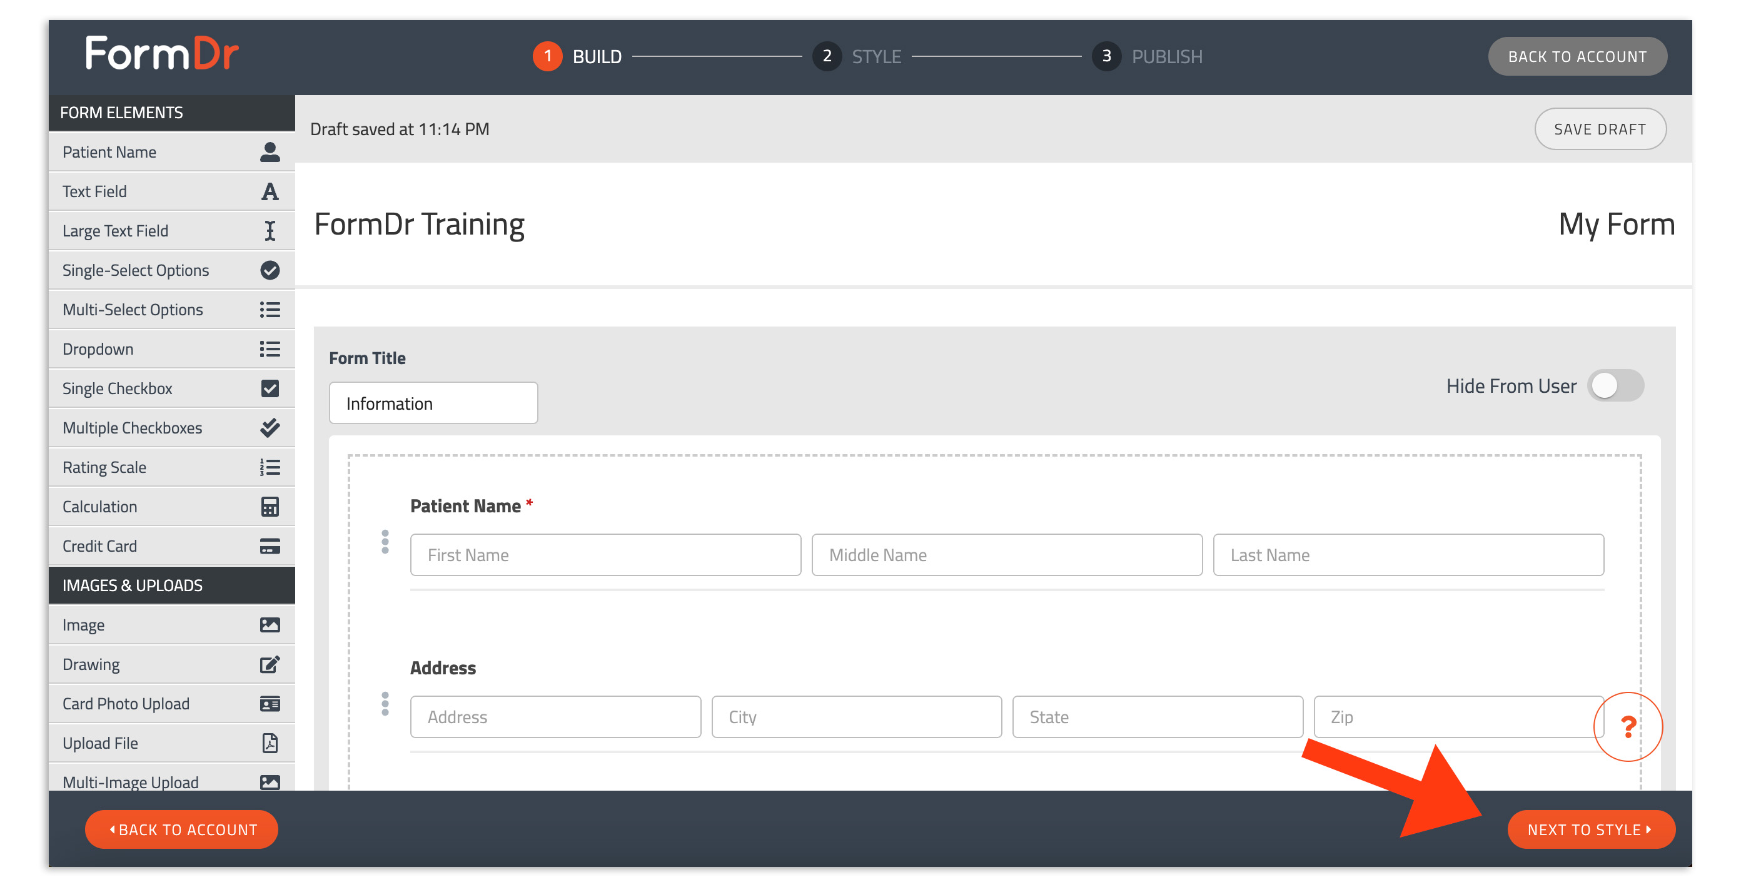Click the Multi-Image Upload picture icon
Viewport: 1741px width, 887px height.
coord(270,782)
